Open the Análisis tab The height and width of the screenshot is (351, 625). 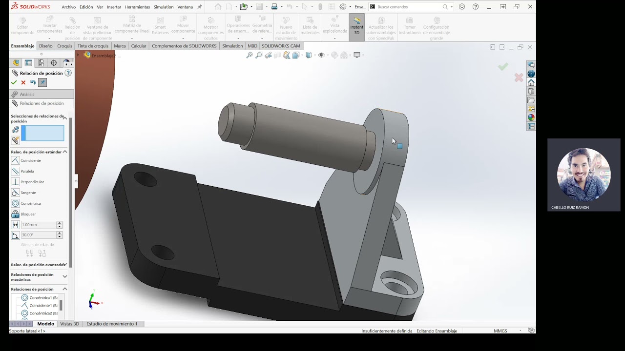pos(42,94)
